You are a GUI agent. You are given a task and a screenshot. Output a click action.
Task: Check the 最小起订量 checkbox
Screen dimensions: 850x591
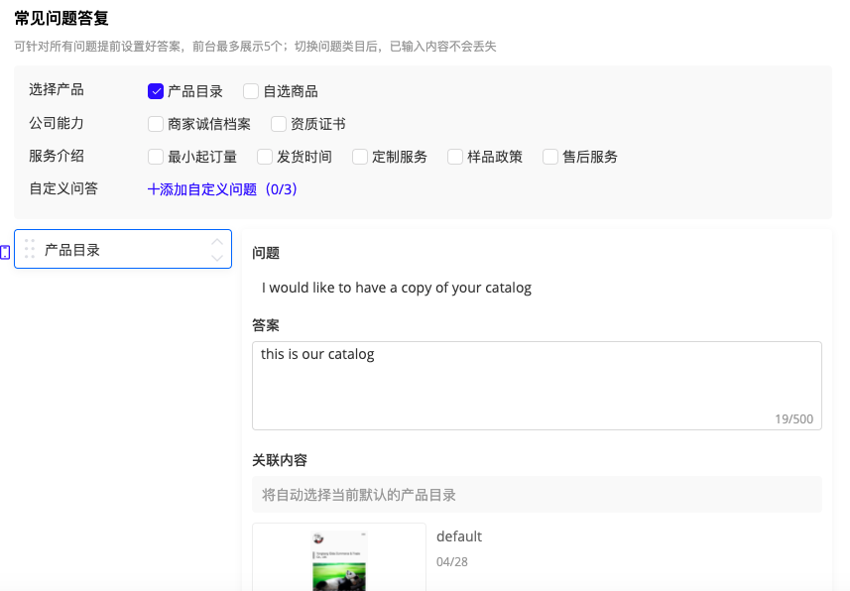tap(156, 156)
